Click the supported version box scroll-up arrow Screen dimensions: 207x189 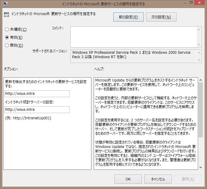199,53
